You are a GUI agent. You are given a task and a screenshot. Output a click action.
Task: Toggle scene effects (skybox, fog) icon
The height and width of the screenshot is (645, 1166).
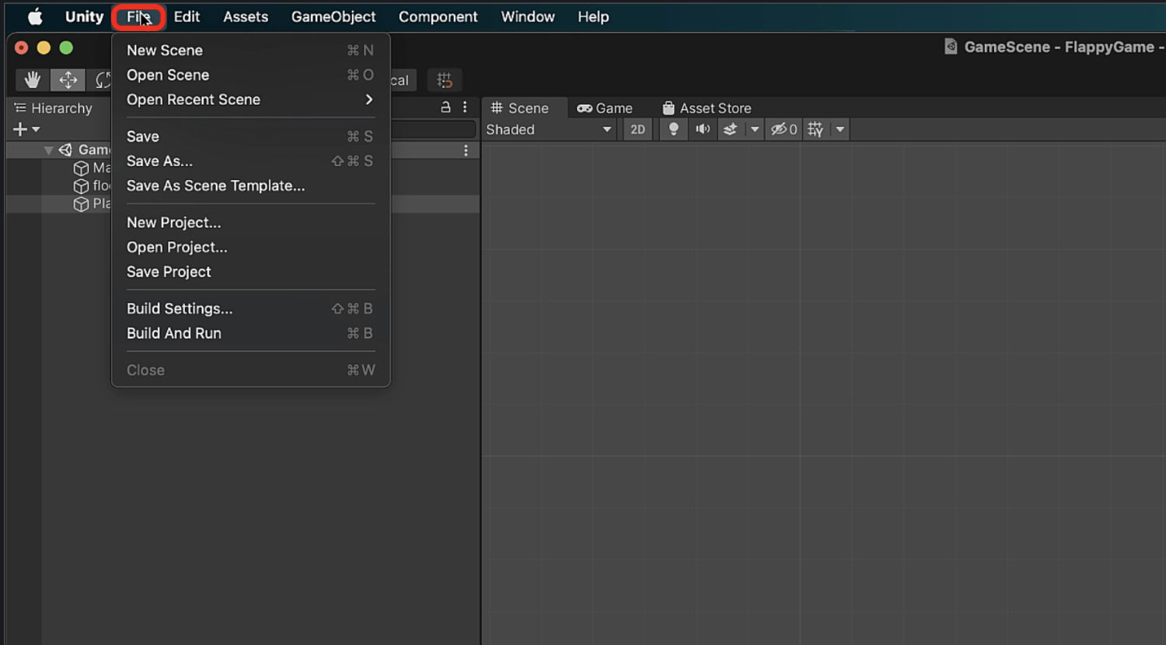click(730, 130)
